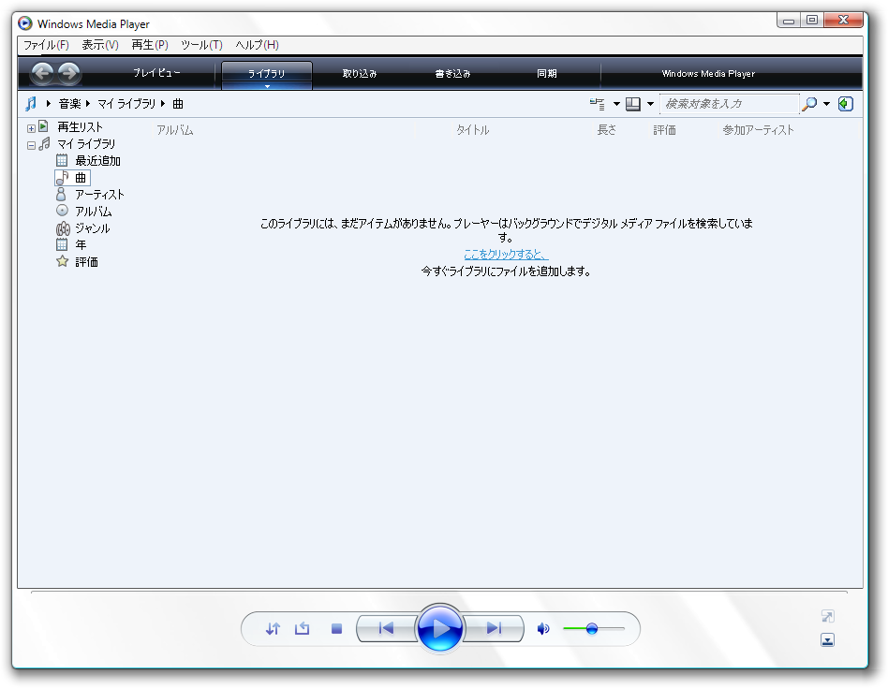Mute the volume speaker icon
This screenshot has width=888, height=689.
543,628
